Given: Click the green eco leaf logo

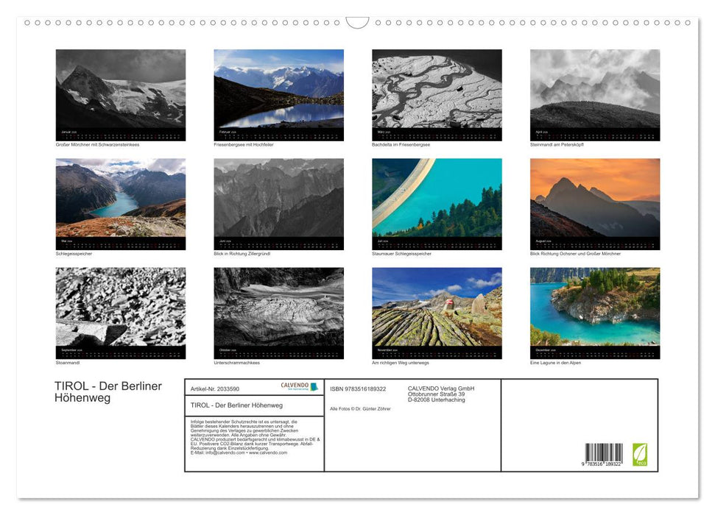Looking at the screenshot, I should click(640, 453).
